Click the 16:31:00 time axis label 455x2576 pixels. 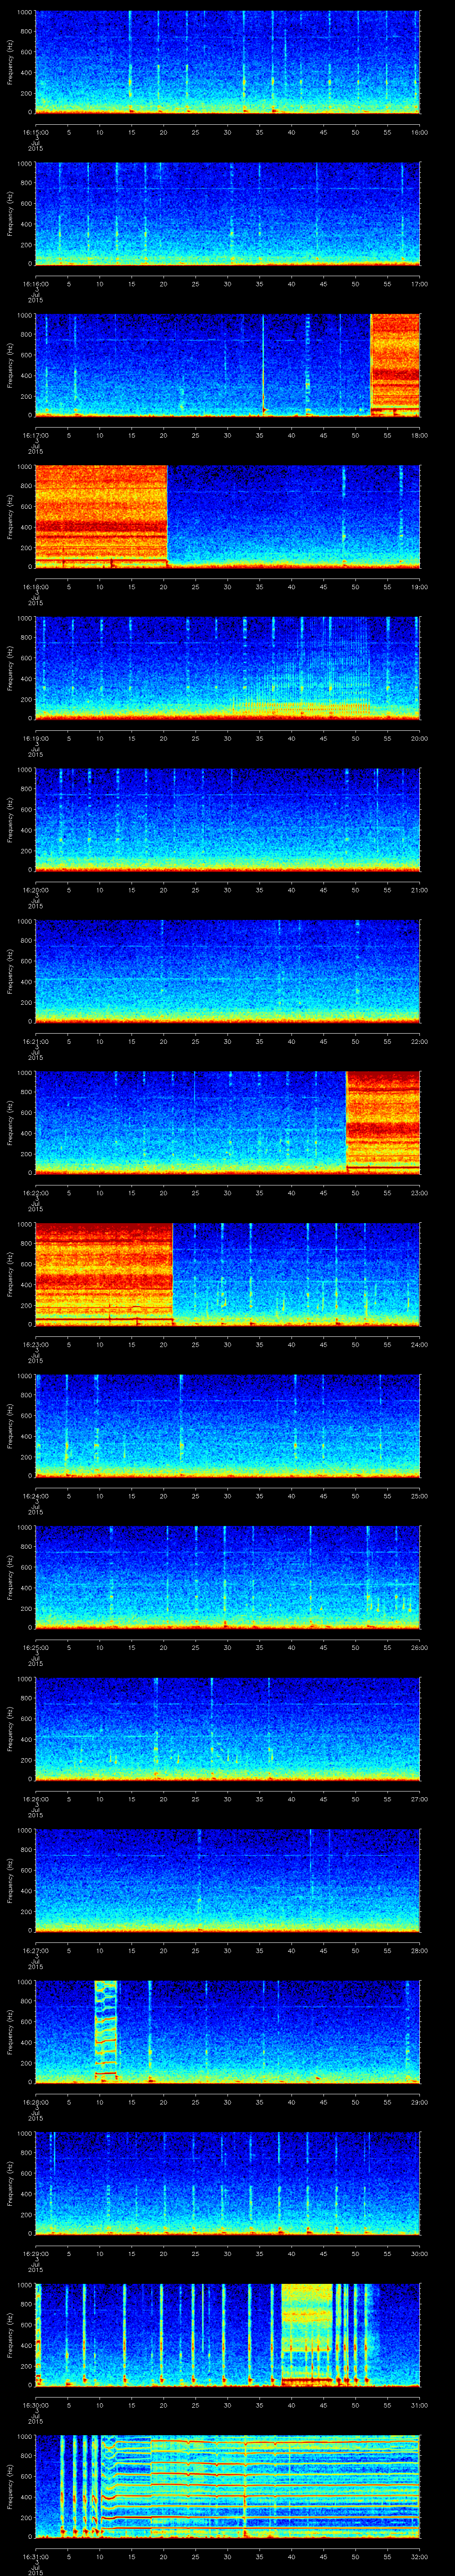click(36, 2556)
